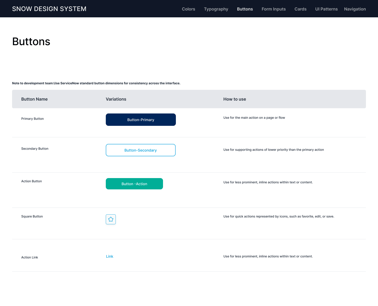Open the Cards section
This screenshot has width=378, height=306.
[x=300, y=9]
